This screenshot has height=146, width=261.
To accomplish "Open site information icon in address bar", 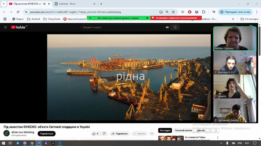I will point(26,12).
